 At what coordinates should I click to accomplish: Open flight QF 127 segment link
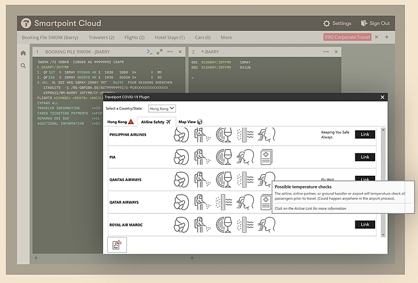[49, 72]
